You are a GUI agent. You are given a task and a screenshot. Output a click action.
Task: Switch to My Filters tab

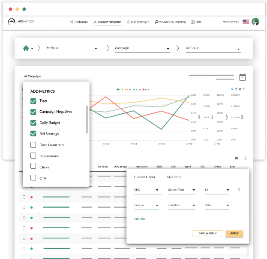coord(174,177)
